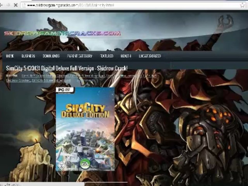Bookmark the page with the star icon
The height and width of the screenshot is (186, 248).
pos(242,5)
